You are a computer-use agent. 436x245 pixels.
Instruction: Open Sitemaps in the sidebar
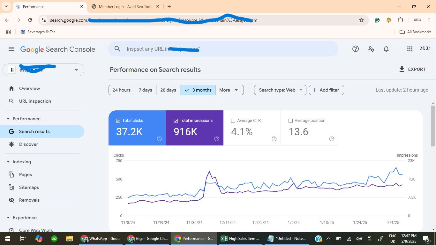click(29, 187)
